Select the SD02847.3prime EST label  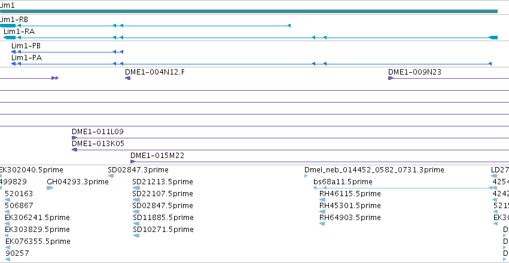pos(138,170)
